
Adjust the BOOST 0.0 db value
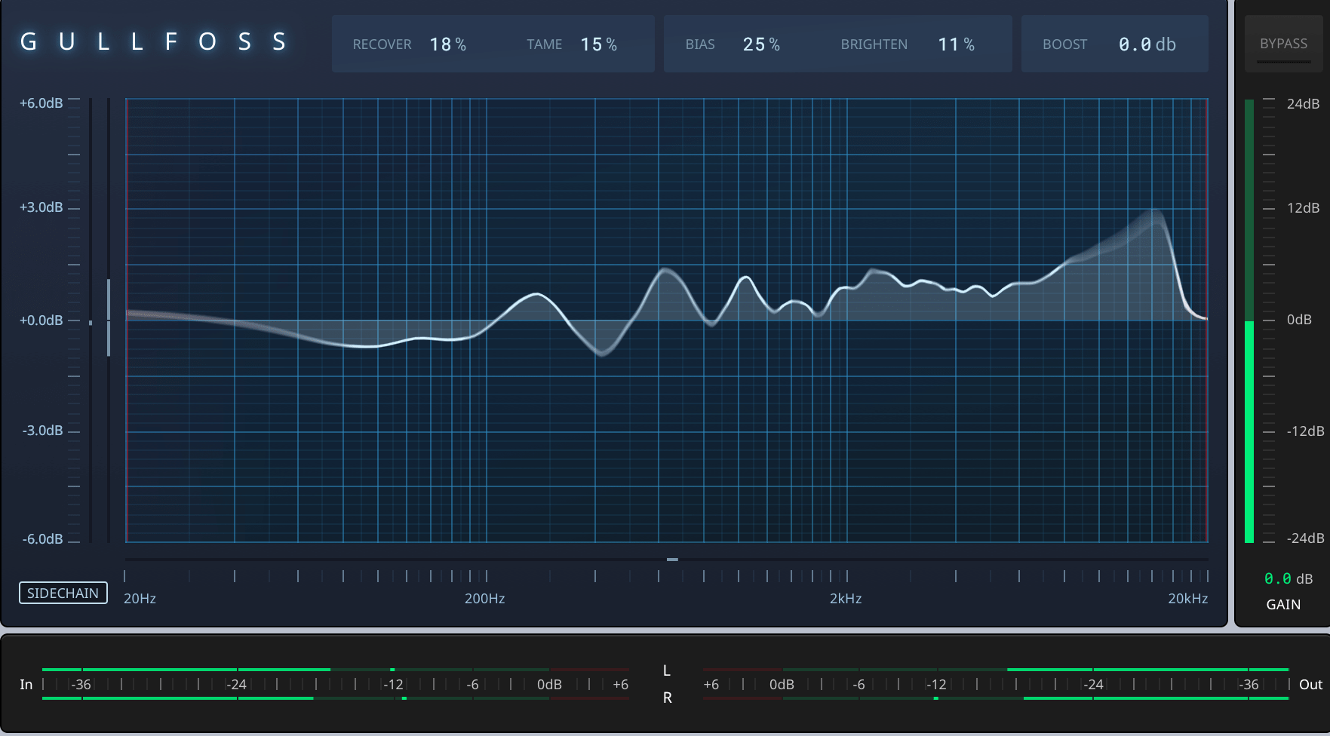(x=1147, y=44)
